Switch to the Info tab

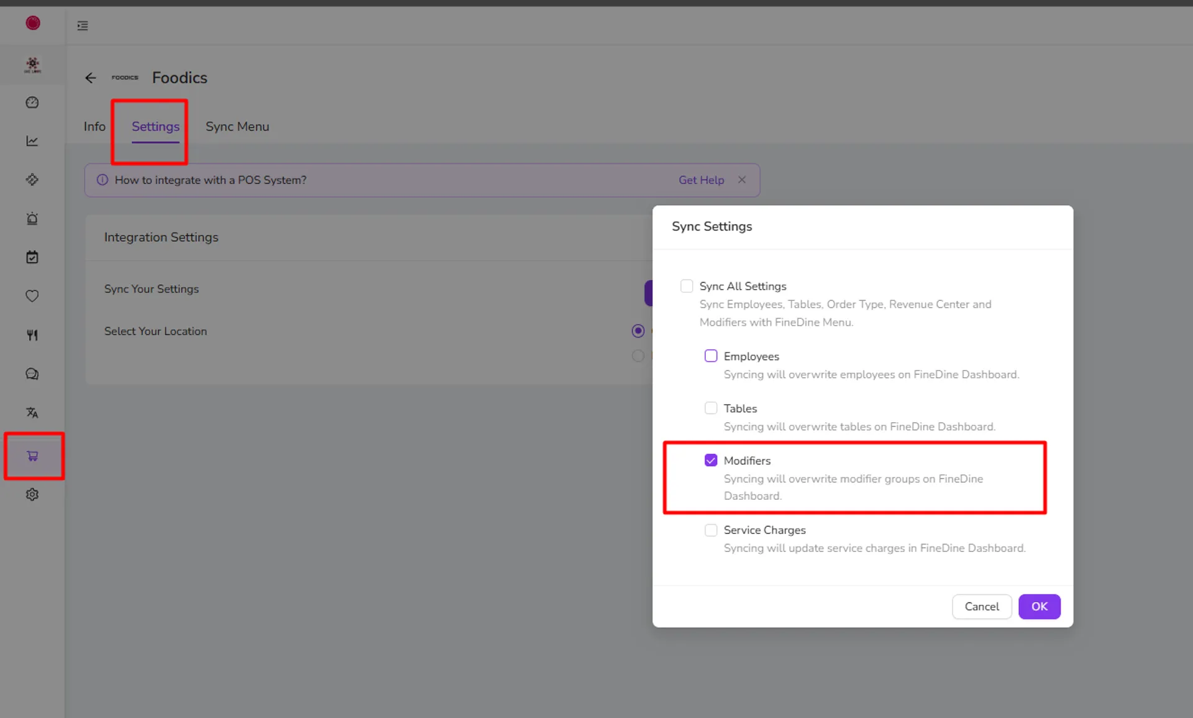[94, 127]
